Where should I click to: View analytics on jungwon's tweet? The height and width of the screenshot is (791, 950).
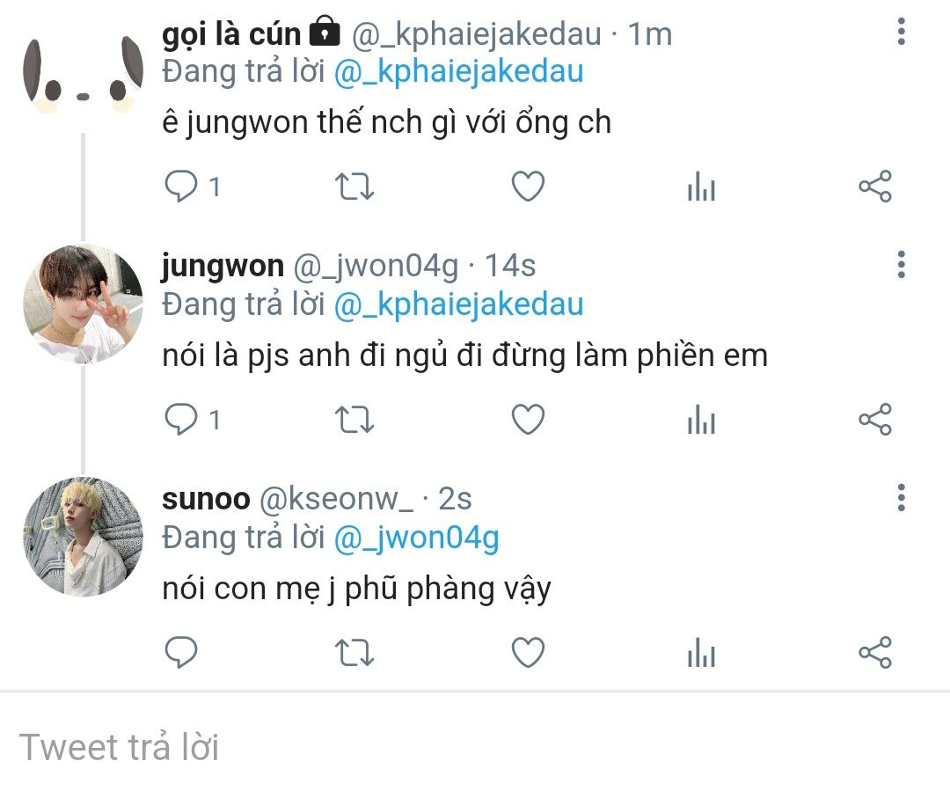click(702, 420)
